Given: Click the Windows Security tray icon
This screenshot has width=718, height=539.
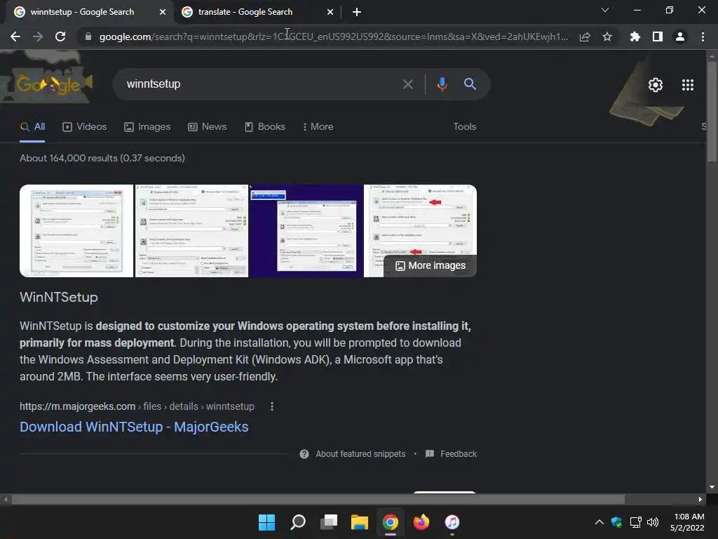Looking at the screenshot, I should point(616,522).
